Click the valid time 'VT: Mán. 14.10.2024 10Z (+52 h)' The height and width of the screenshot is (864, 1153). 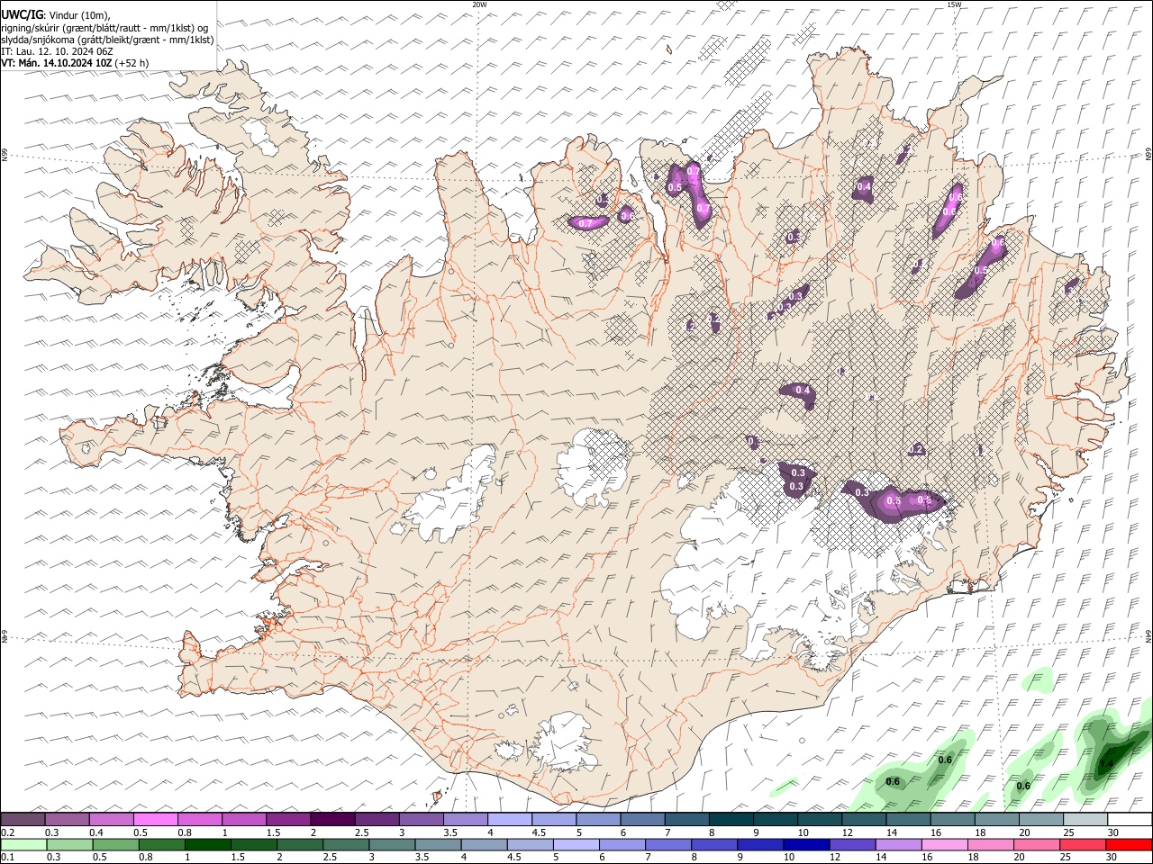pyautogui.click(x=75, y=63)
